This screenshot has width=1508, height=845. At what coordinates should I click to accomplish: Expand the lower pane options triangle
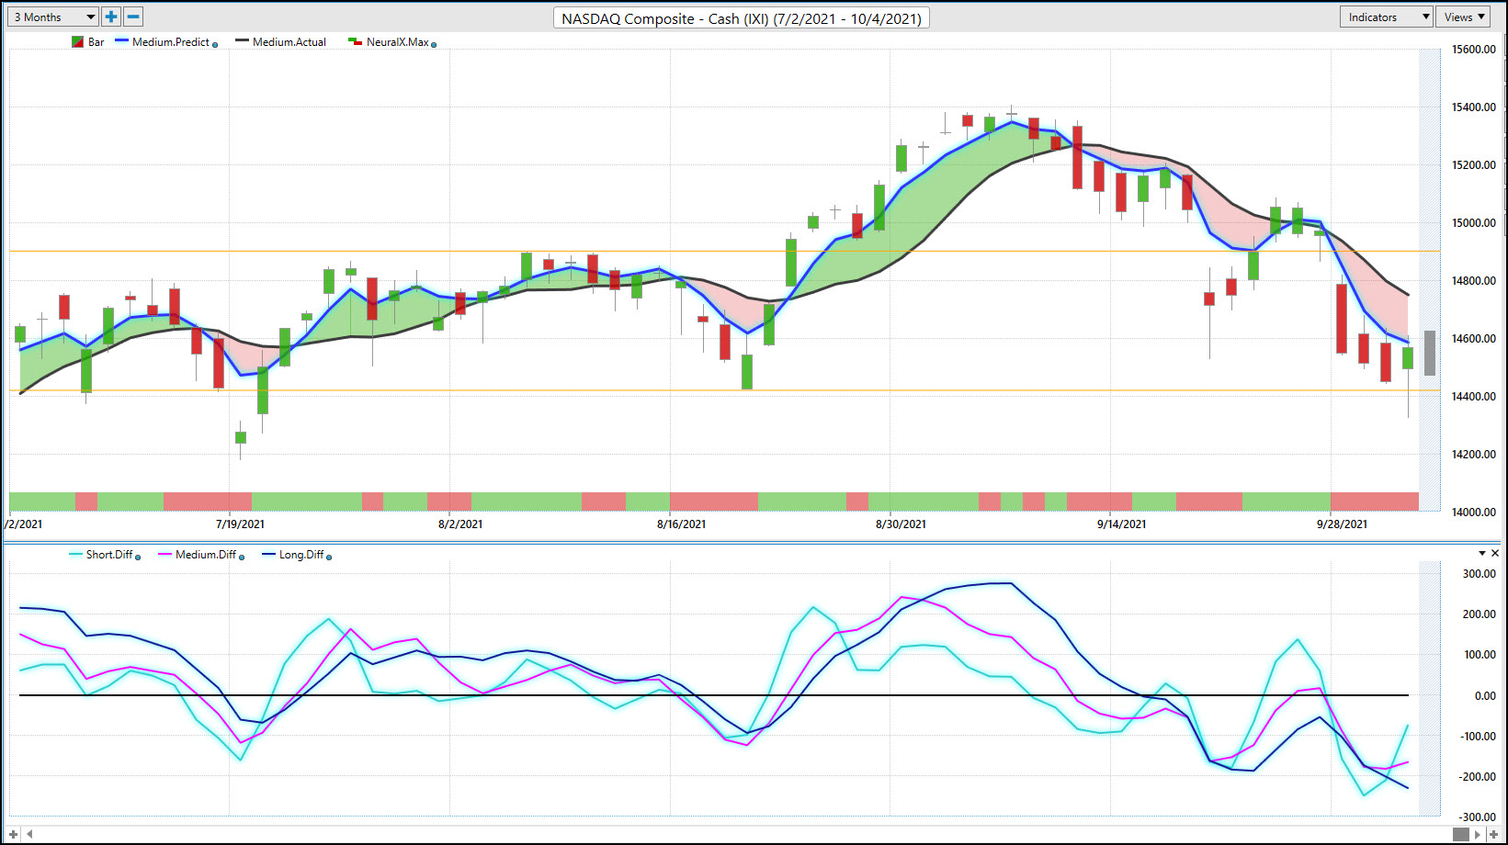(x=1481, y=553)
